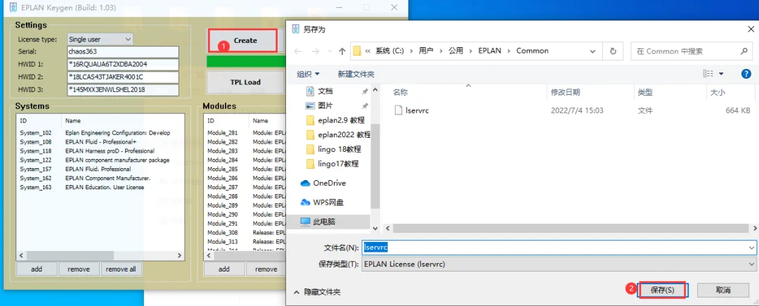Click the up-one-level arrow in the save dialog
This screenshot has width=759, height=306.
point(342,51)
